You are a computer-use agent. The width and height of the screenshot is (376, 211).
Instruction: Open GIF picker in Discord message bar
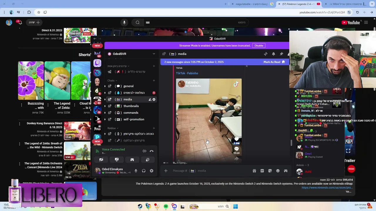click(262, 171)
